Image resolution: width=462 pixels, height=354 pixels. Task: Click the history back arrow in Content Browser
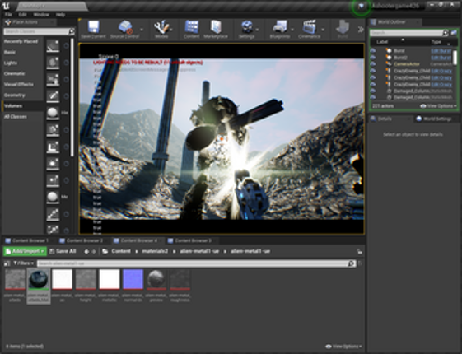tap(86, 252)
